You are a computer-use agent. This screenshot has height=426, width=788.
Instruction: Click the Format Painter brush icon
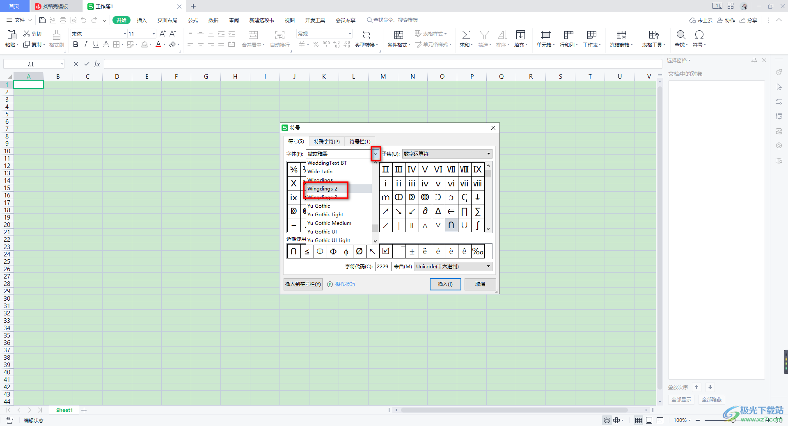pyautogui.click(x=57, y=35)
